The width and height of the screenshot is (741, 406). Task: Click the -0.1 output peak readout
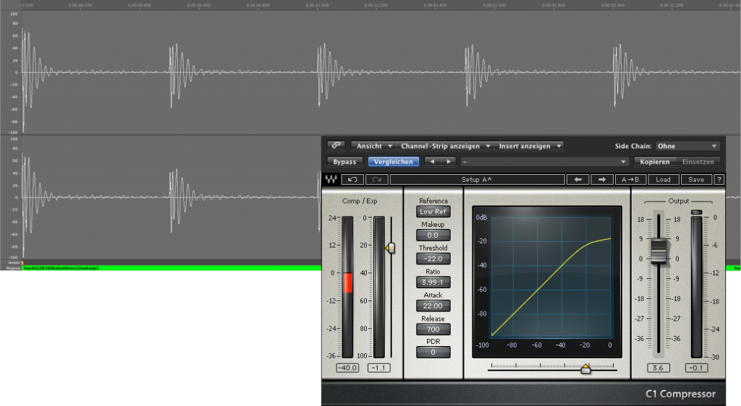coord(696,368)
